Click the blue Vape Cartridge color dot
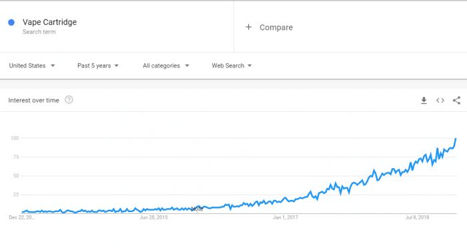Screen dimensions: 467x248 [11, 22]
